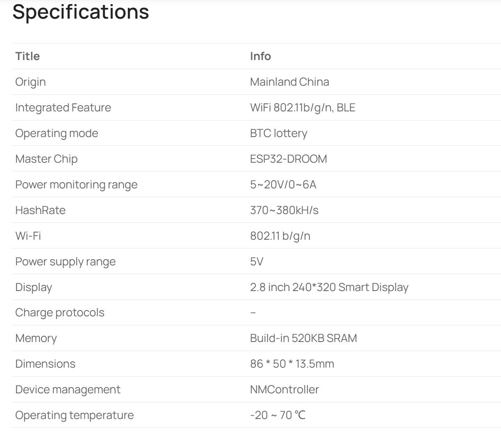
Task: Click the Power monitoring range label
Action: click(x=76, y=185)
